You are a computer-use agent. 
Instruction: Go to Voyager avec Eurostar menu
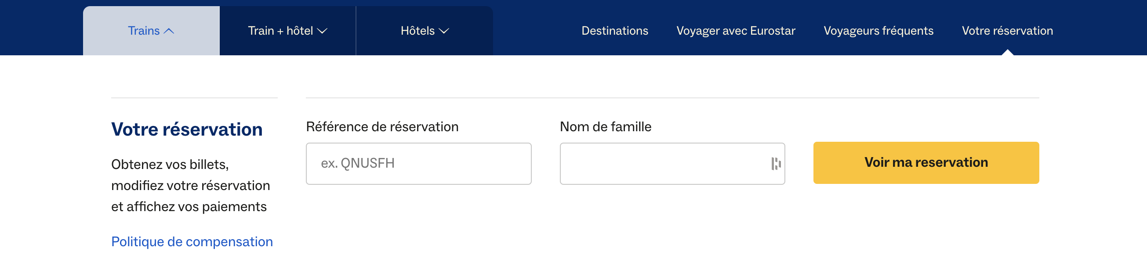[x=736, y=31]
